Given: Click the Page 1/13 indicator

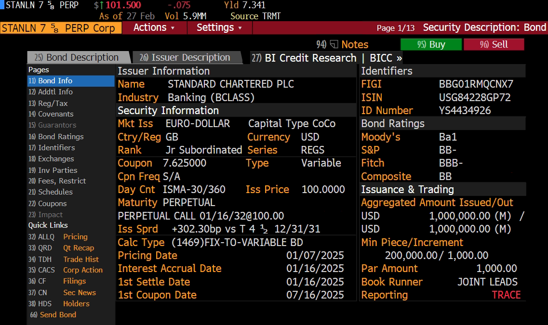Looking at the screenshot, I should coord(396,28).
